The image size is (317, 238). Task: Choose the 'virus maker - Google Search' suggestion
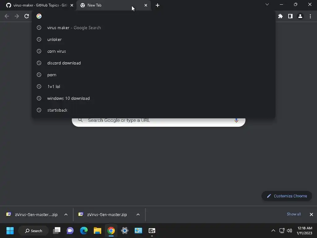(x=154, y=28)
